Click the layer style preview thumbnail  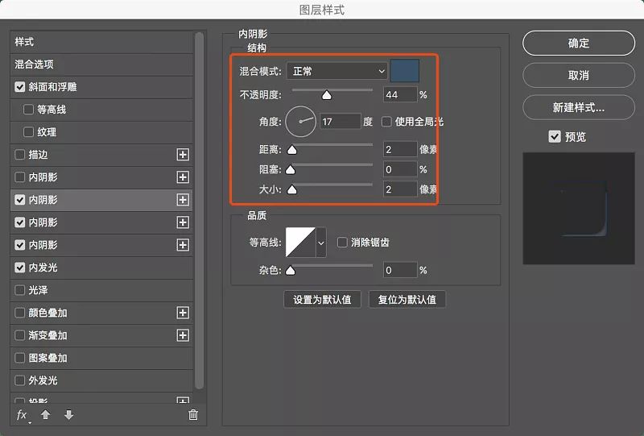(579, 209)
